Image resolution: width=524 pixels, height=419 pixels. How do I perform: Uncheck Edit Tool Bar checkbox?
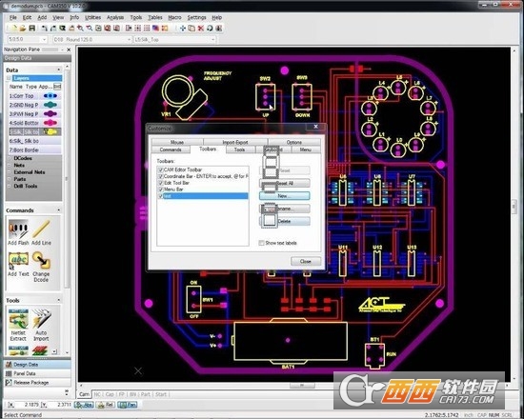[x=160, y=183]
